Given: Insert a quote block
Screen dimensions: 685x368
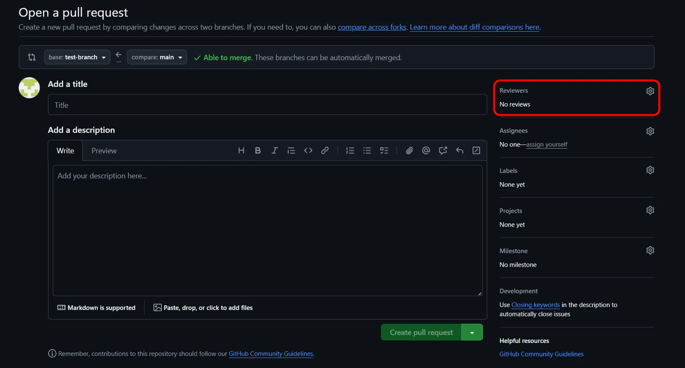Looking at the screenshot, I should 291,150.
